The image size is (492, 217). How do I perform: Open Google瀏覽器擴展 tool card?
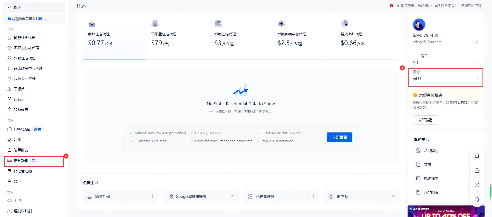point(200,197)
